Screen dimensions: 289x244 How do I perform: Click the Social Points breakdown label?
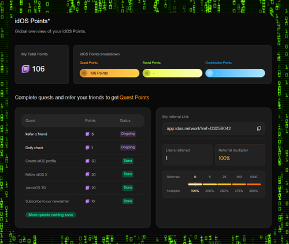(151, 62)
